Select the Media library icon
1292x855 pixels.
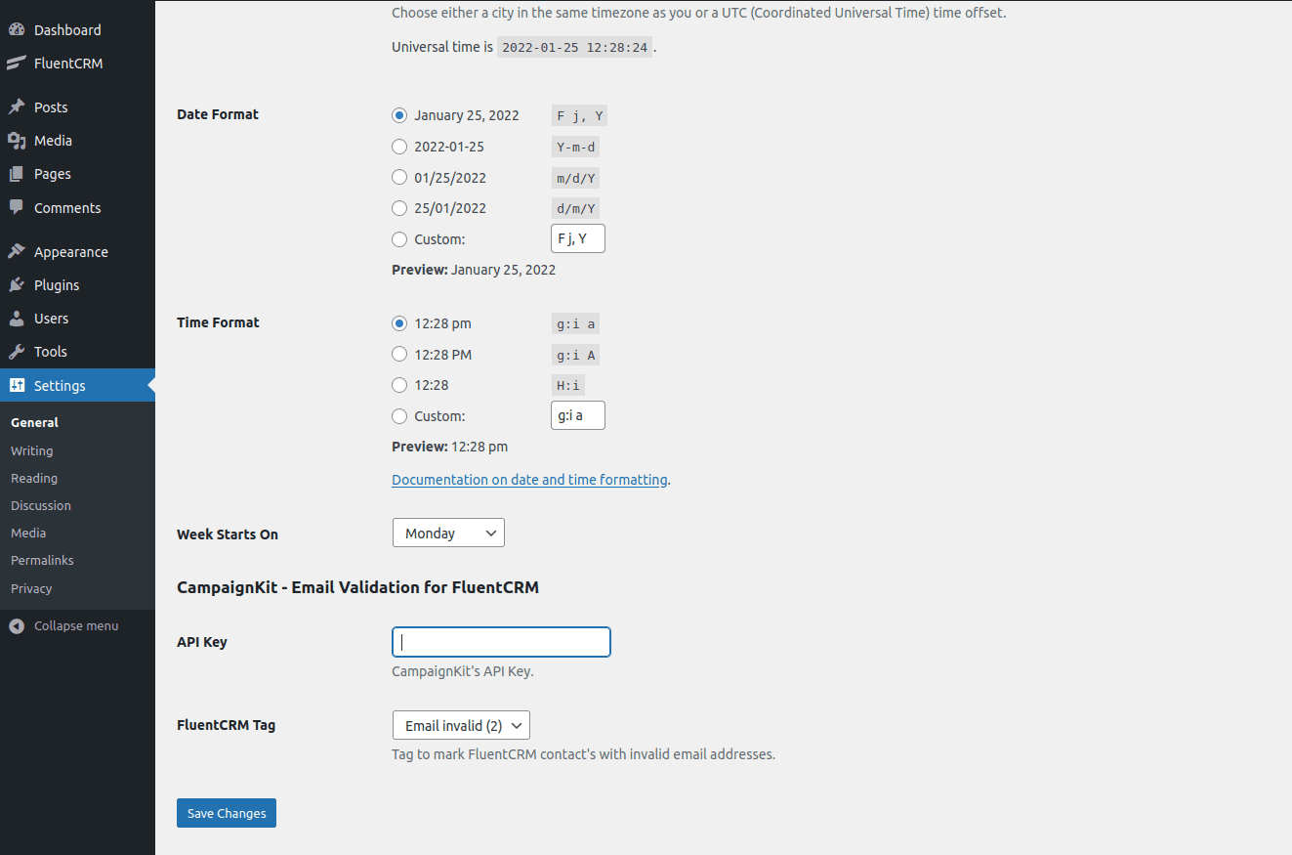(17, 140)
